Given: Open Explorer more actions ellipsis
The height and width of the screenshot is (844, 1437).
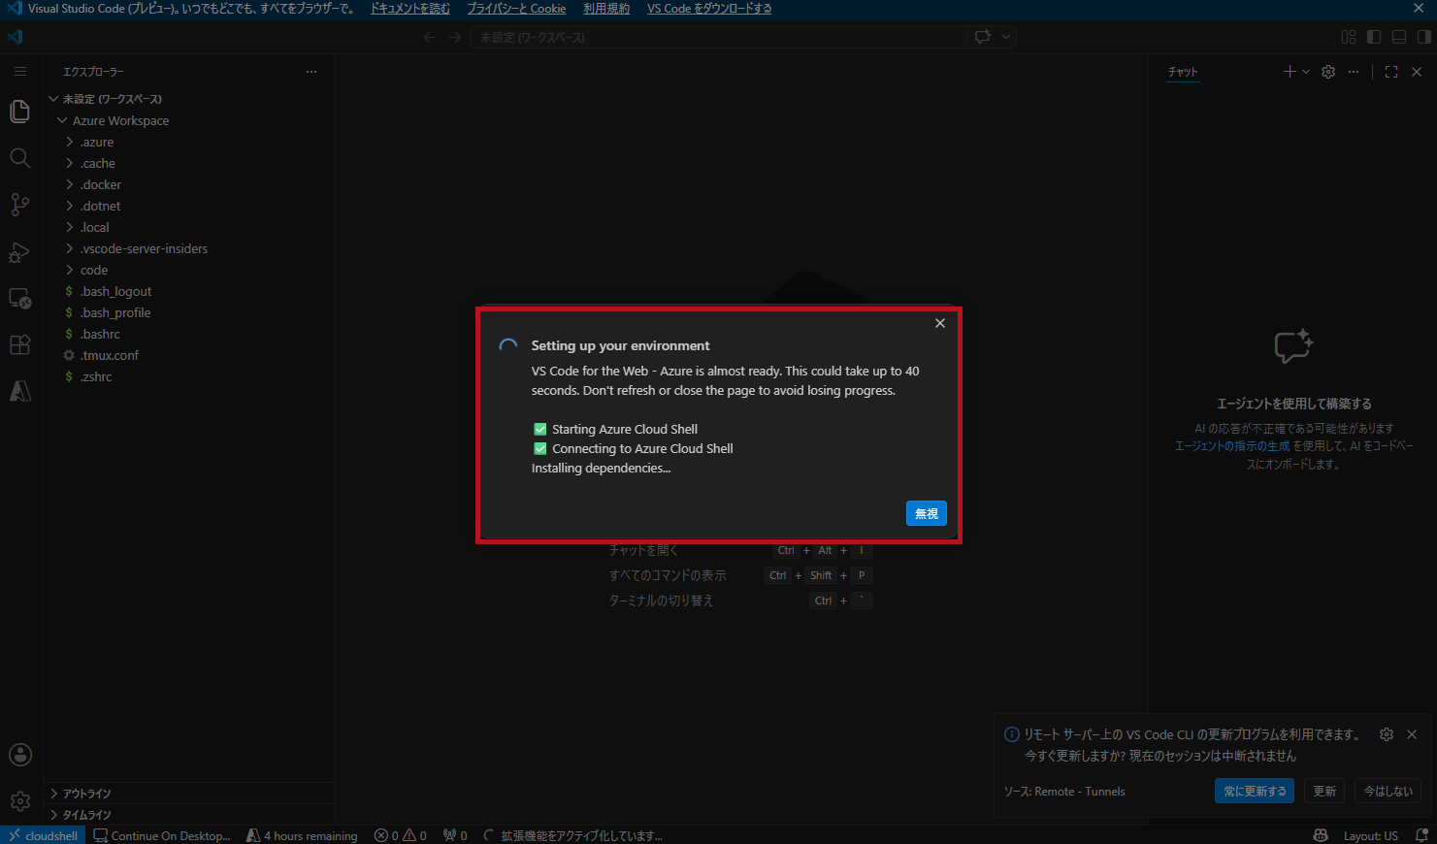Looking at the screenshot, I should [310, 72].
